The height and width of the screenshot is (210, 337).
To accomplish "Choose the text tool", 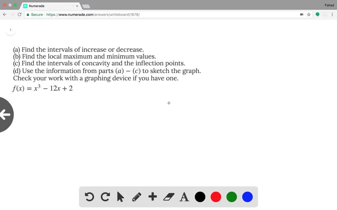I will [x=184, y=197].
